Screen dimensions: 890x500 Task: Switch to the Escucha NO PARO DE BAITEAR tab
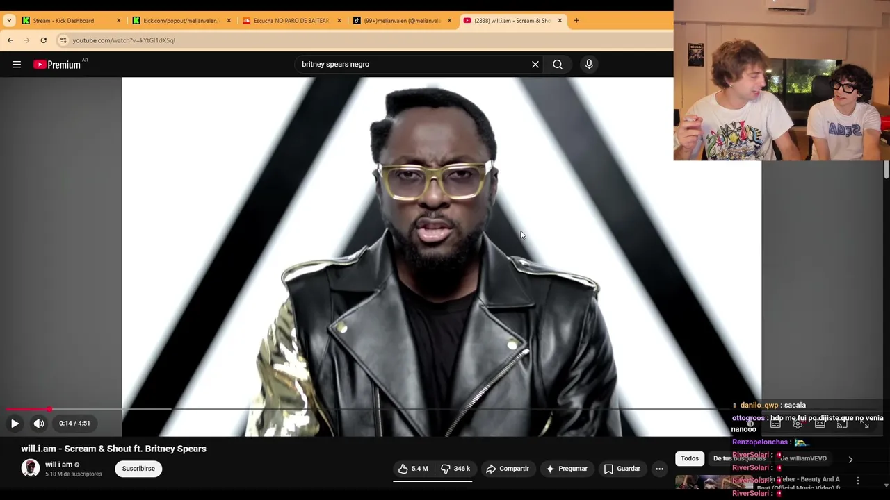[292, 21]
